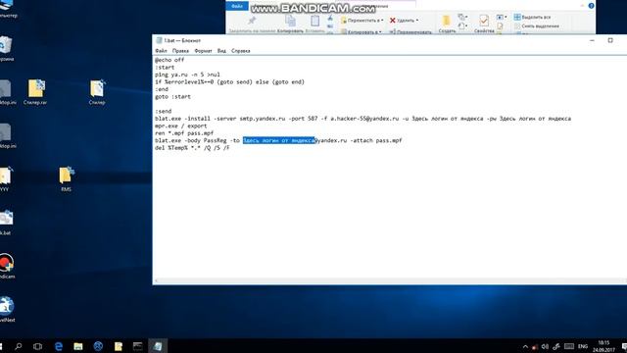Click 'smtp.yandex.ru' in the blat.exe install line
Image resolution: width=627 pixels, height=353 pixels.
pos(263,119)
